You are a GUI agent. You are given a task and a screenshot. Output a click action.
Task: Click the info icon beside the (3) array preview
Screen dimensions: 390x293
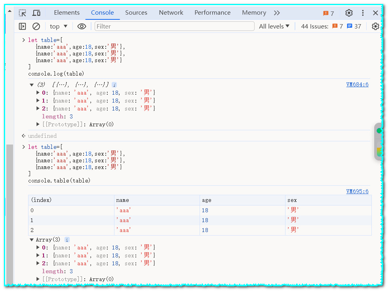tap(114, 85)
